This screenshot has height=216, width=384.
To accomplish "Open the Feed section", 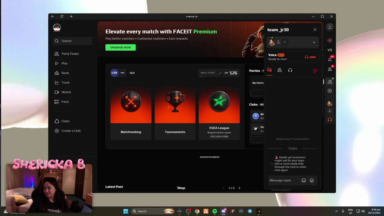I will point(62,102).
